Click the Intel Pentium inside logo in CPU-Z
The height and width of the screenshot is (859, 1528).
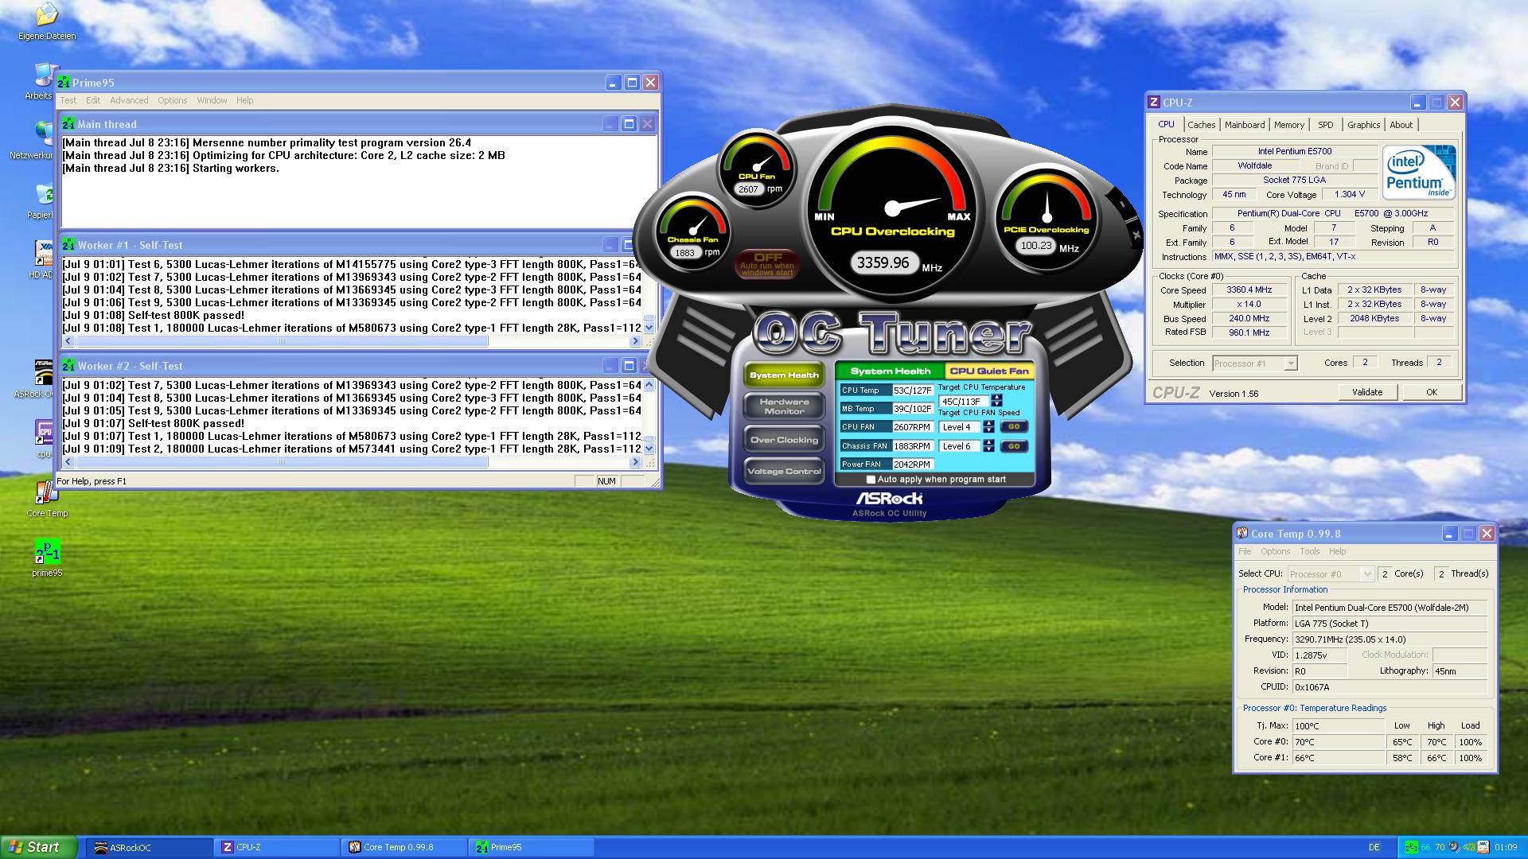tap(1419, 172)
